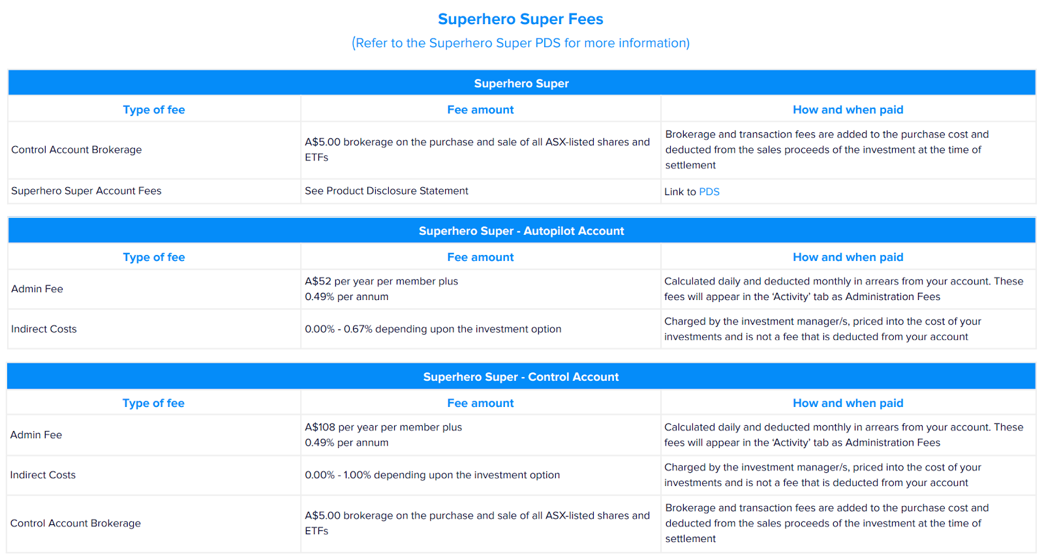This screenshot has height=557, width=1044.
Task: Click Type of fee header under Autopilot Account
Action: pos(154,258)
